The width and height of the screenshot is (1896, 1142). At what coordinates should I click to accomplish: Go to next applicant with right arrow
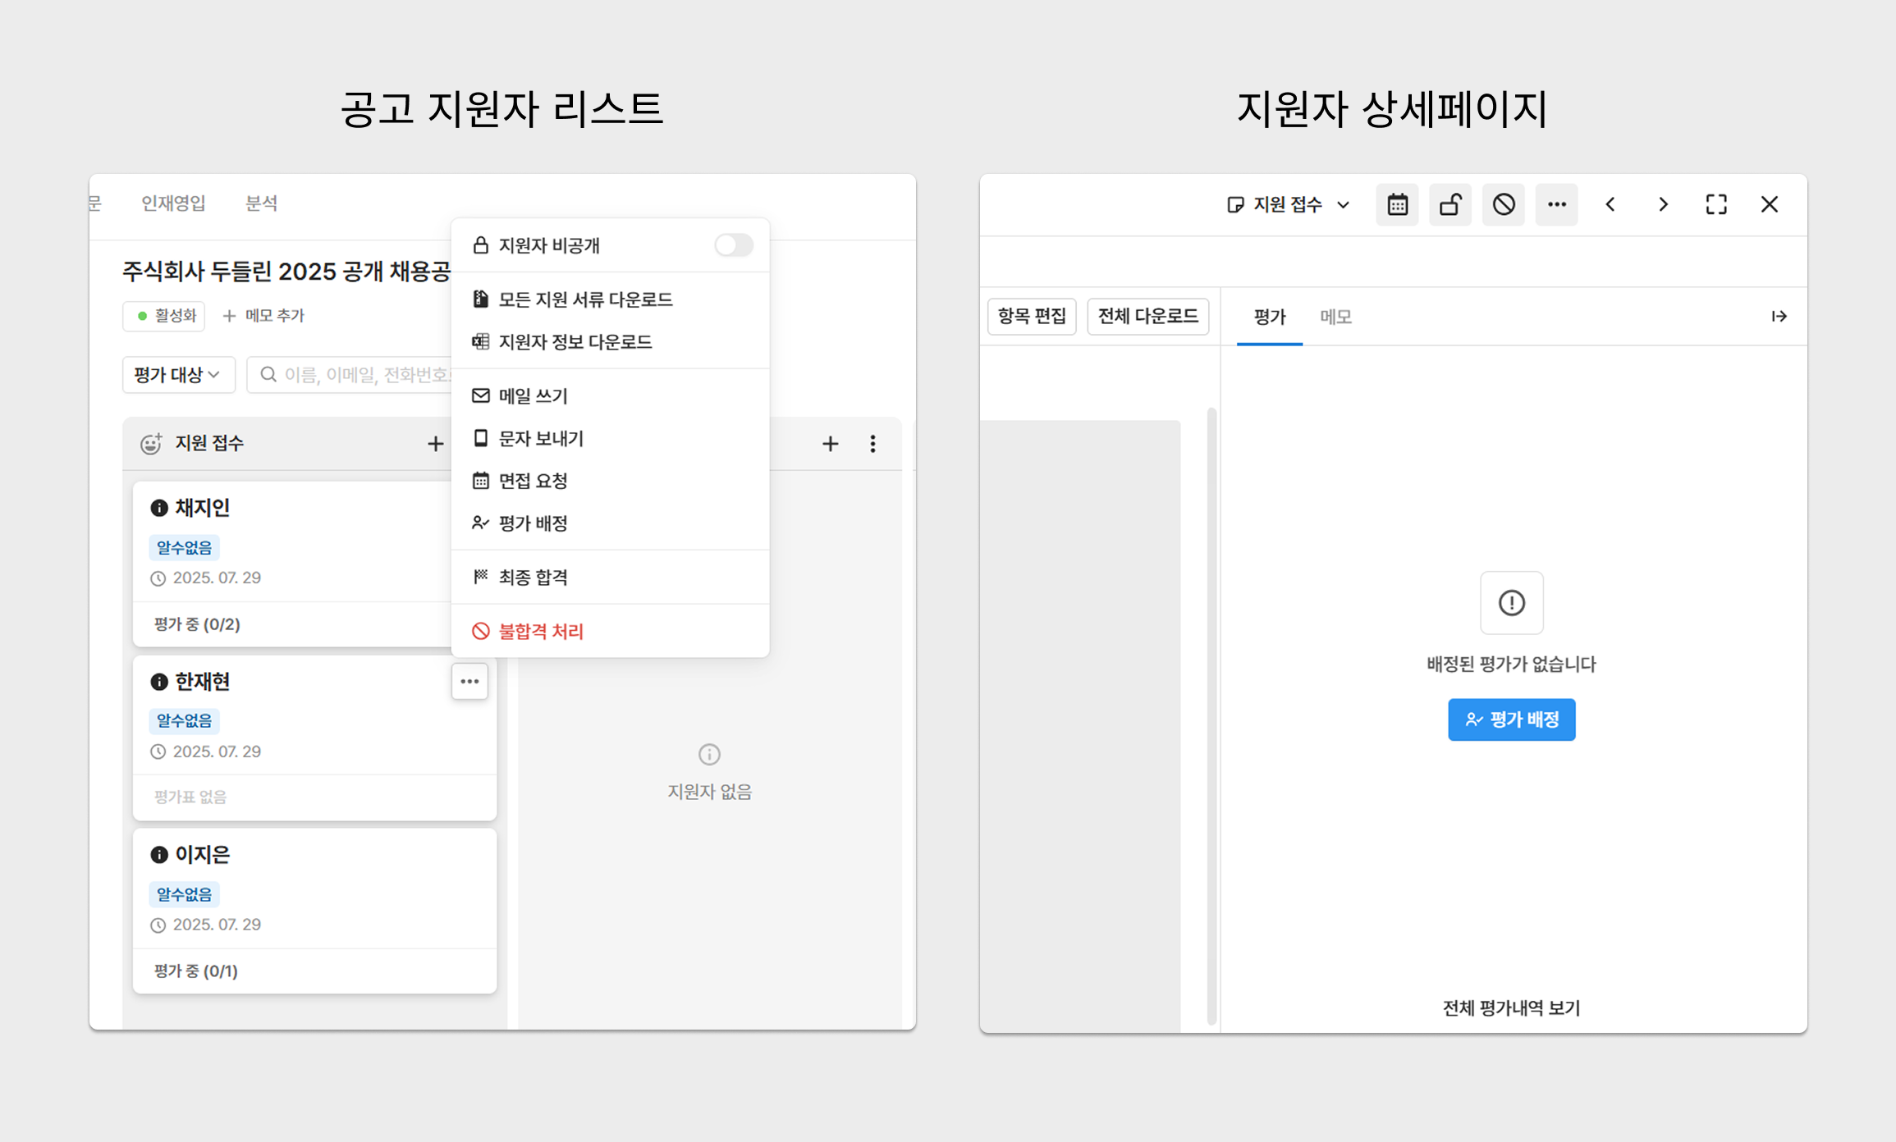[x=1663, y=204]
